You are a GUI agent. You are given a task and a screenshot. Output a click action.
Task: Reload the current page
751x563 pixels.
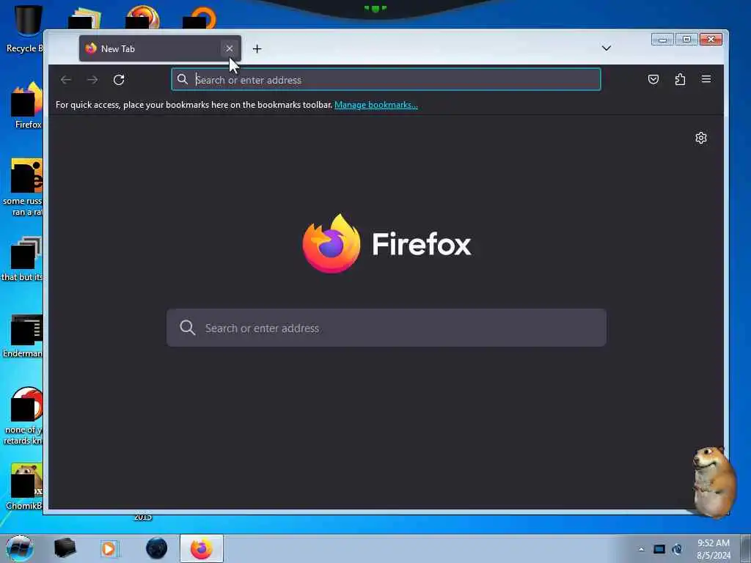[119, 80]
